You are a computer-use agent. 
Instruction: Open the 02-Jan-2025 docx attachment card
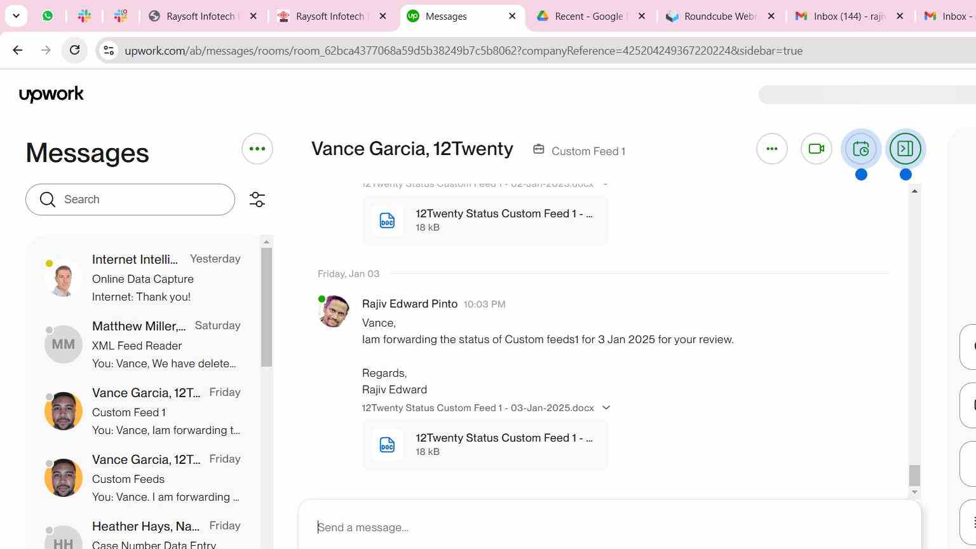point(485,220)
